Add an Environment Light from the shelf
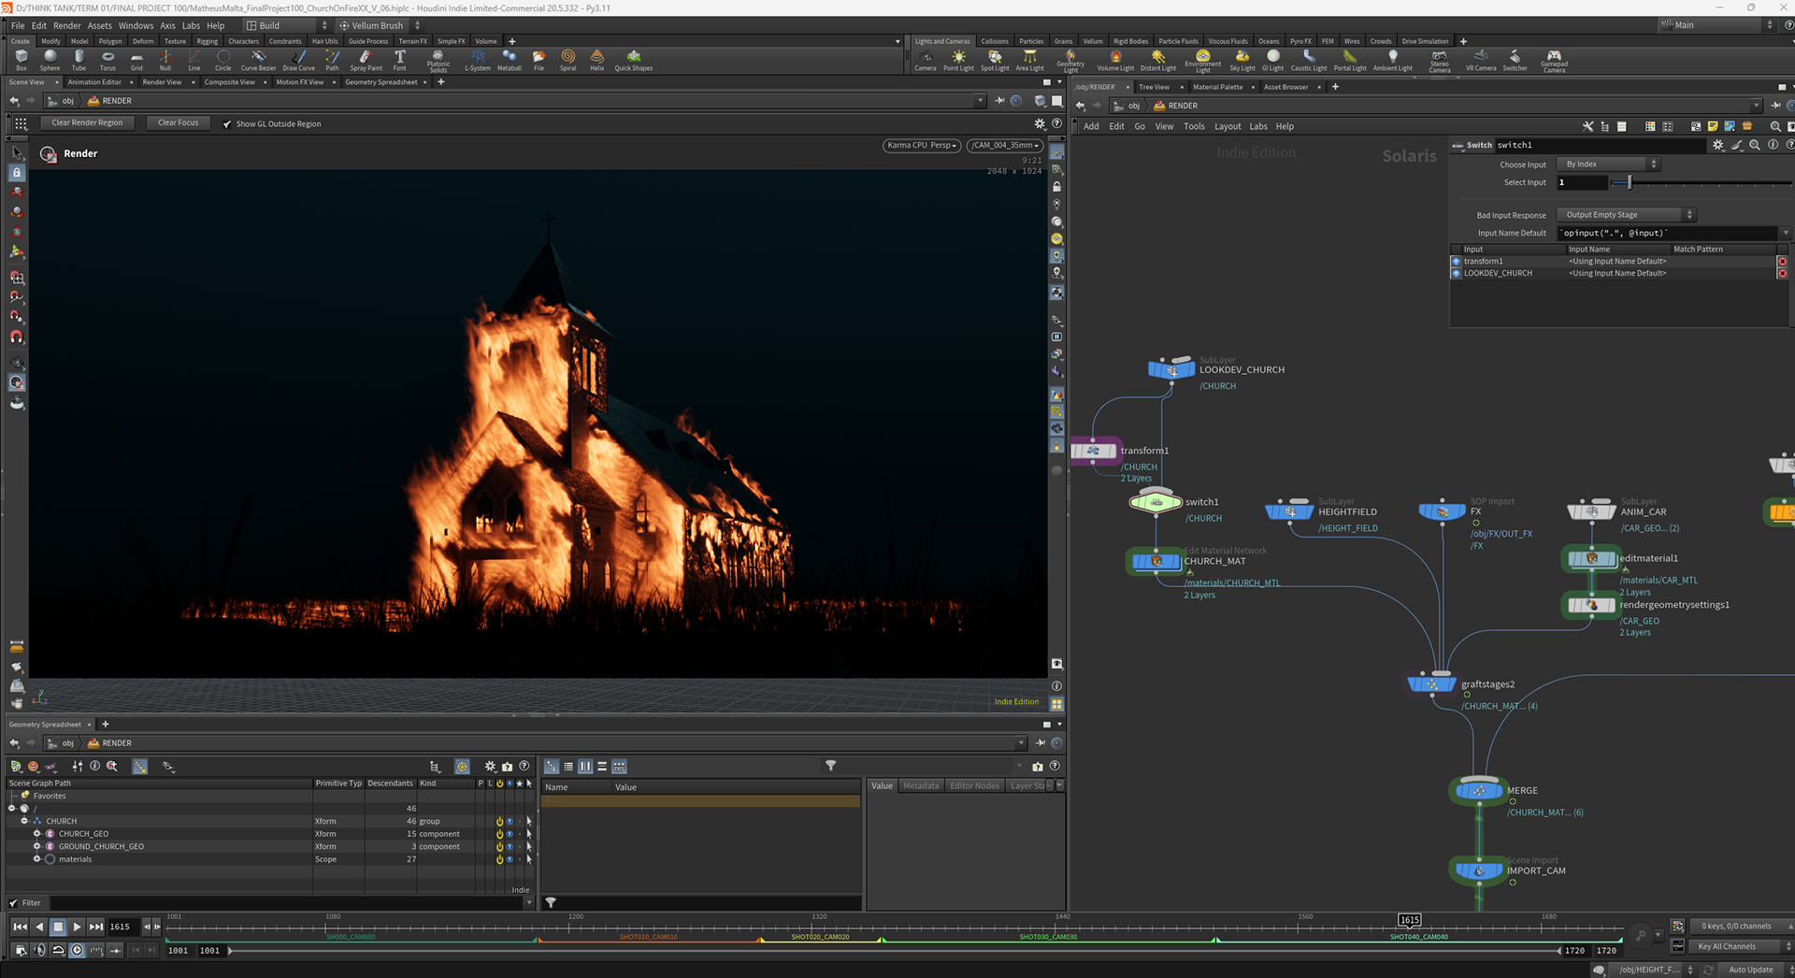Viewport: 1795px width, 978px height. [x=1203, y=60]
